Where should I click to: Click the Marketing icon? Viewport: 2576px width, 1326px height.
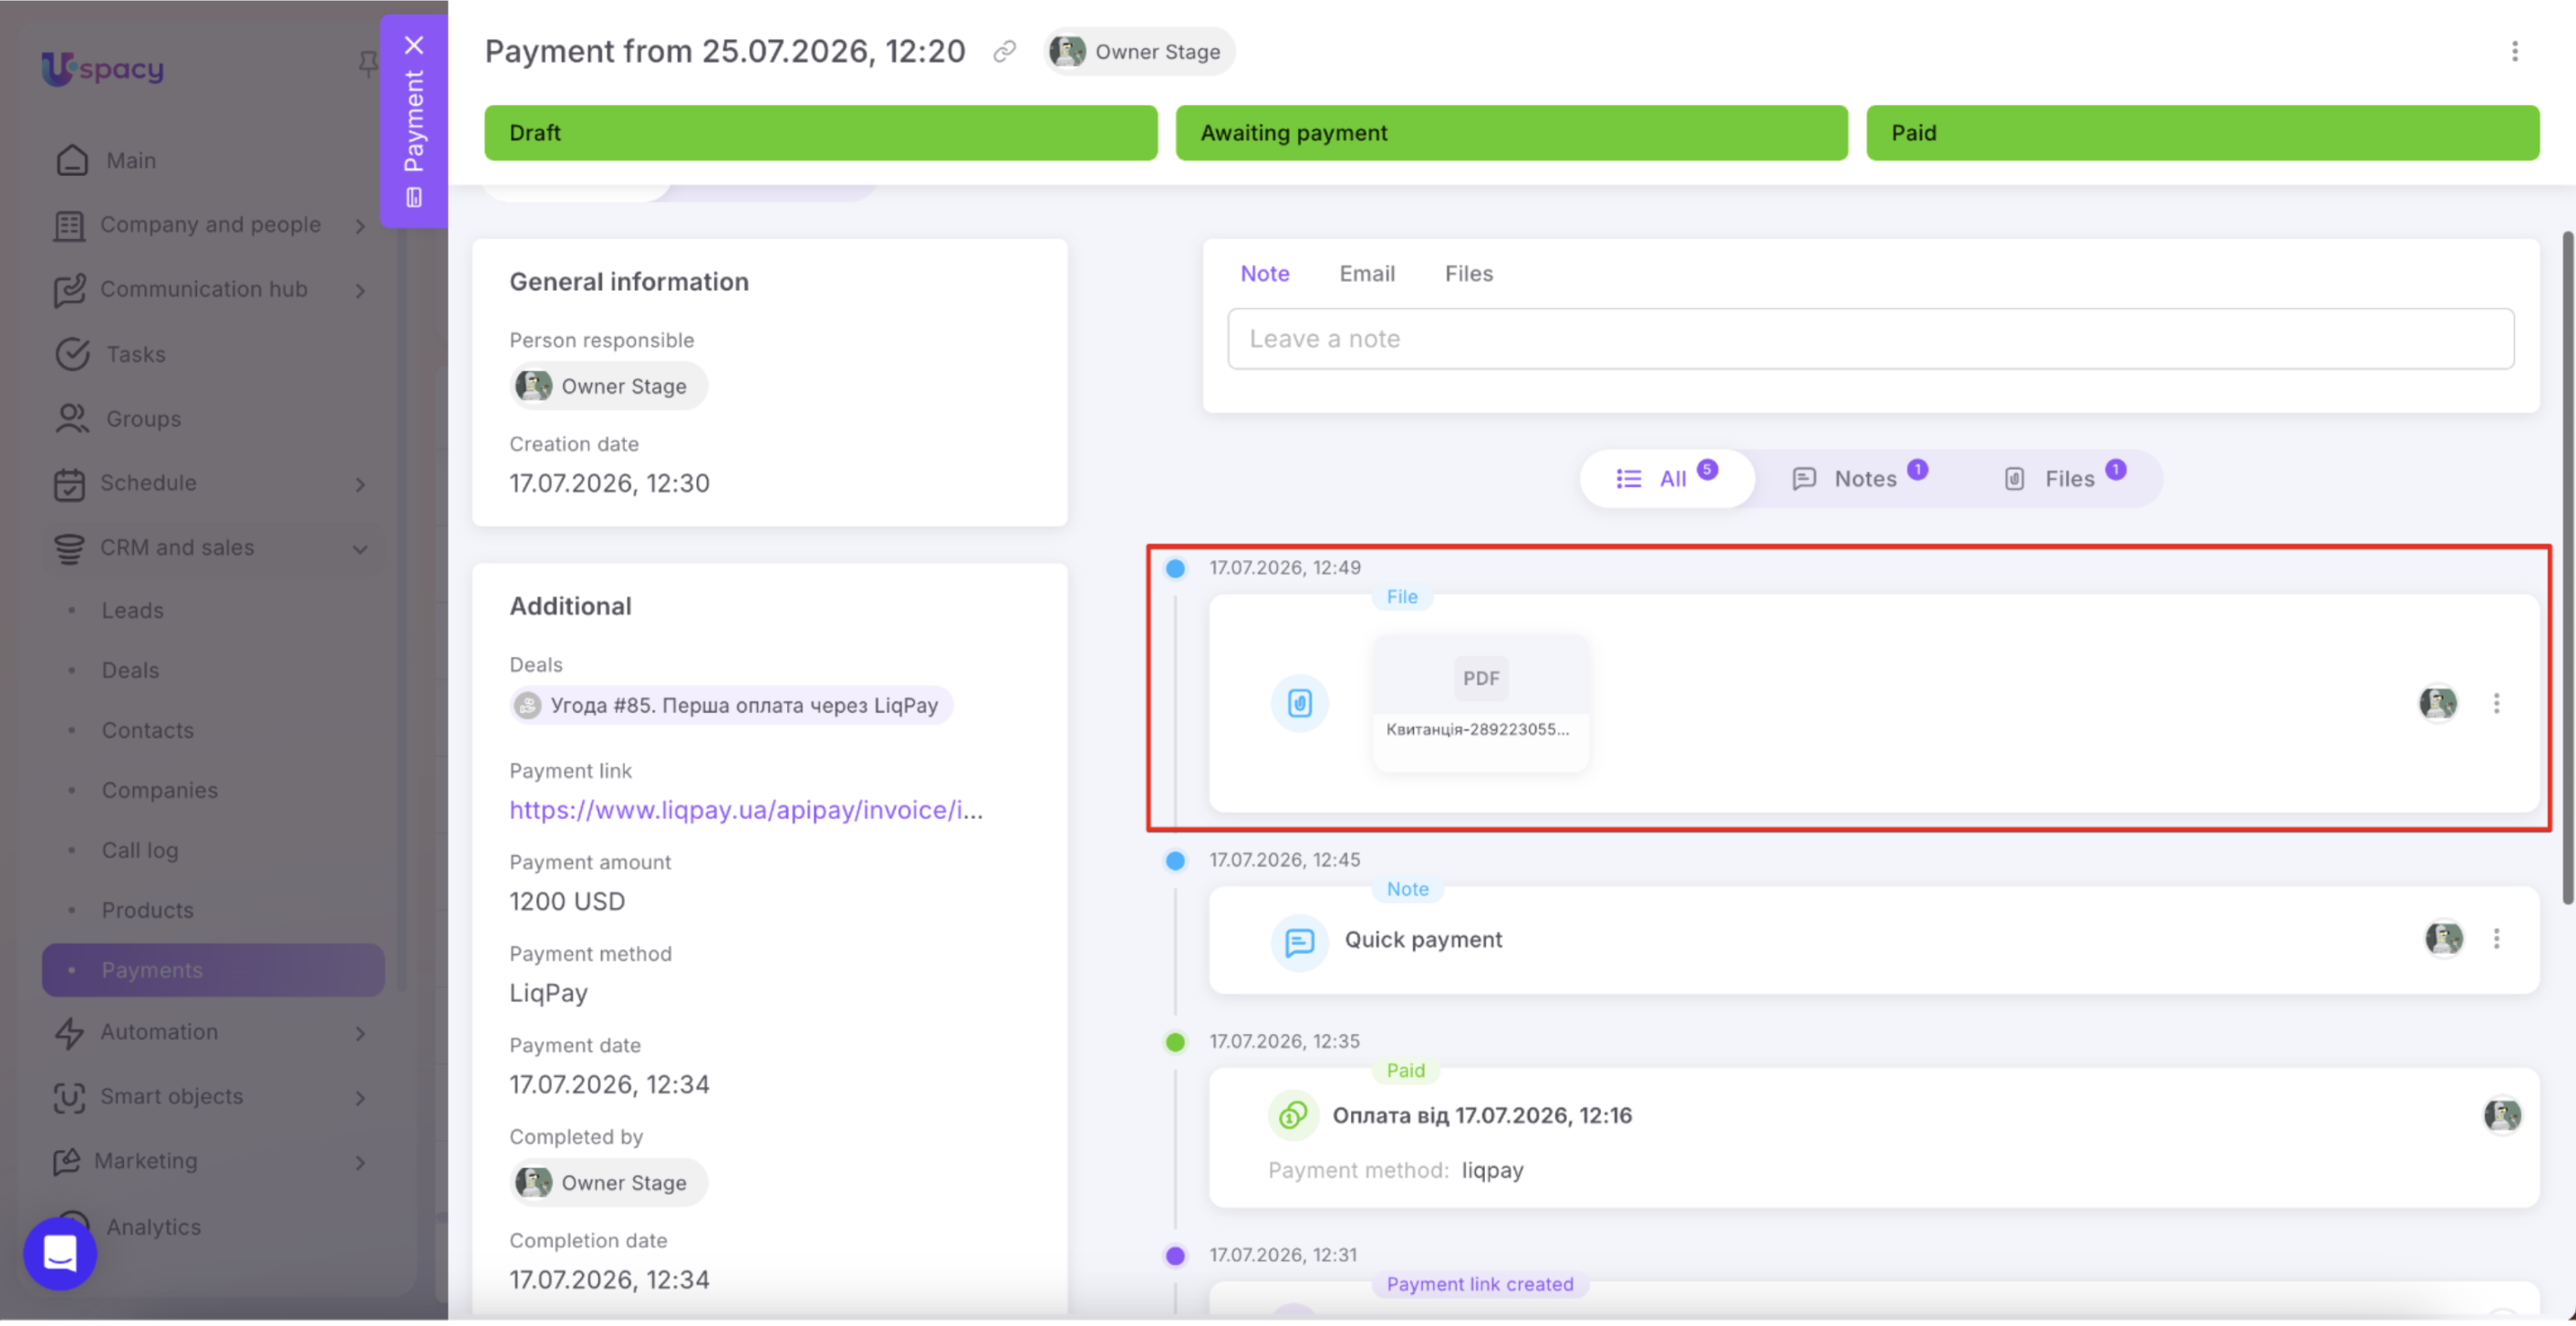[x=67, y=1162]
